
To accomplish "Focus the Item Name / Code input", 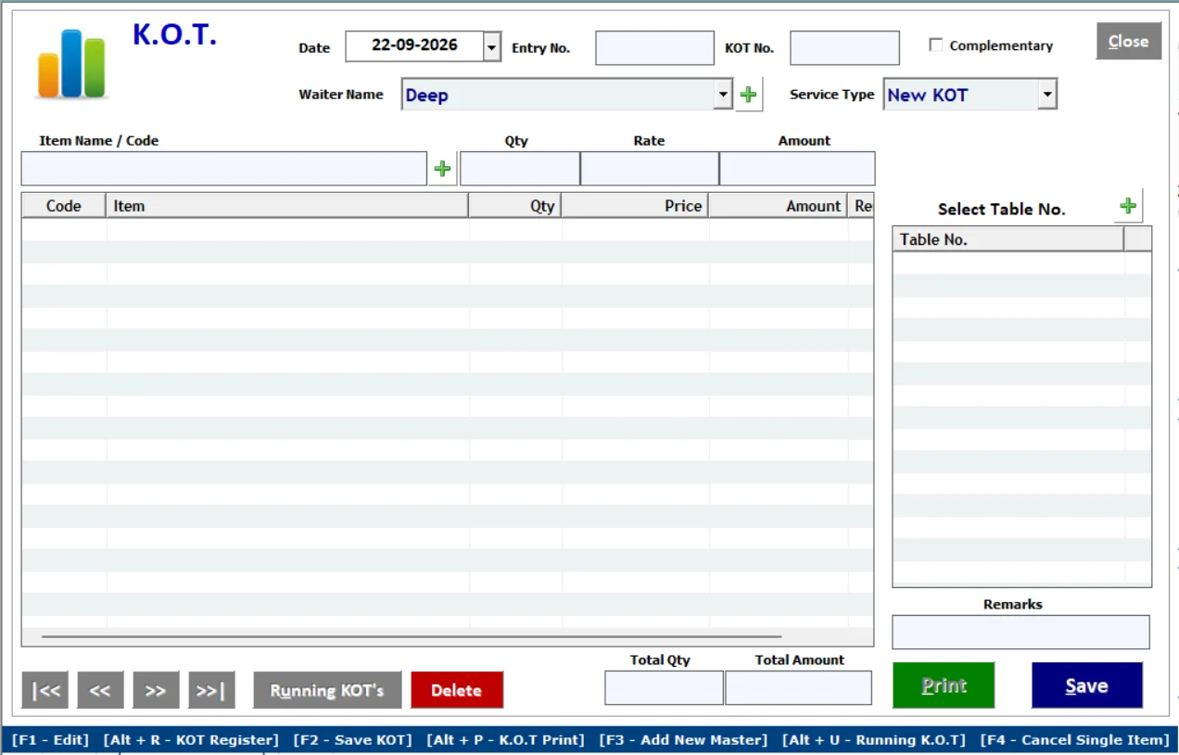I will (224, 169).
